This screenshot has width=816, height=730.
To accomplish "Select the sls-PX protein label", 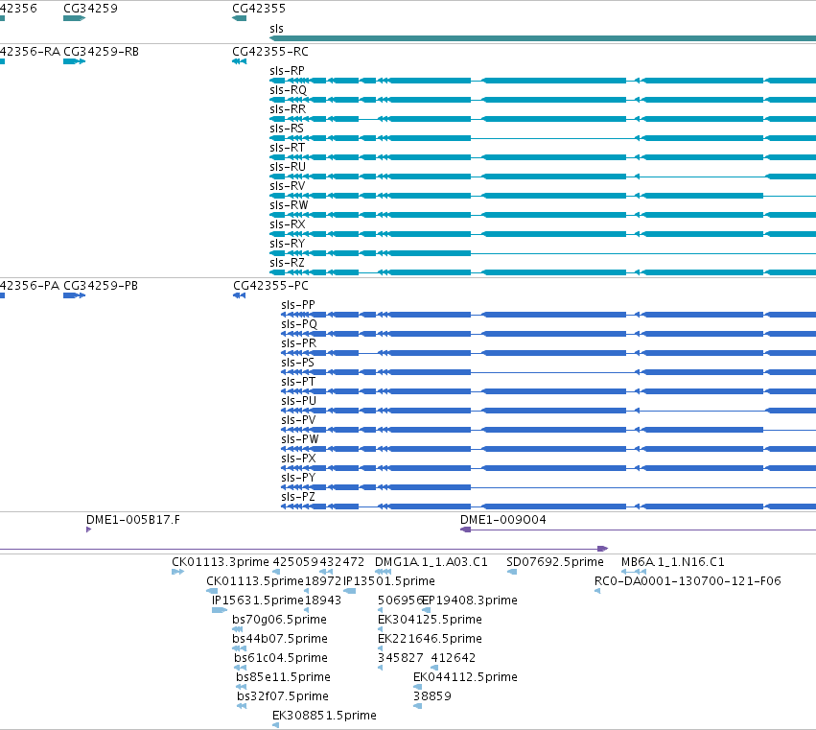I will point(298,459).
